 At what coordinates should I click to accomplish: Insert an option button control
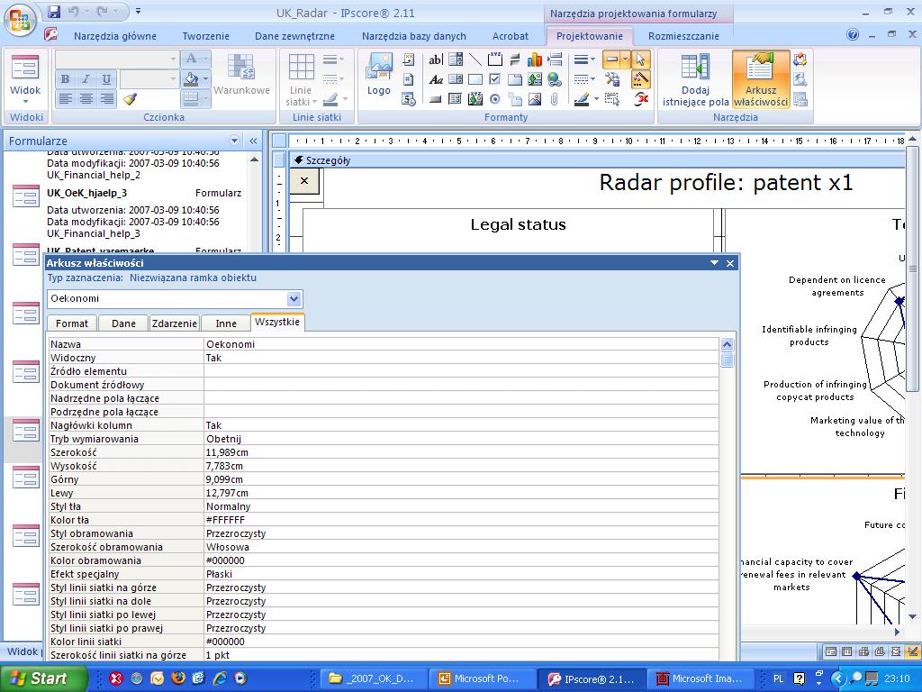click(495, 99)
